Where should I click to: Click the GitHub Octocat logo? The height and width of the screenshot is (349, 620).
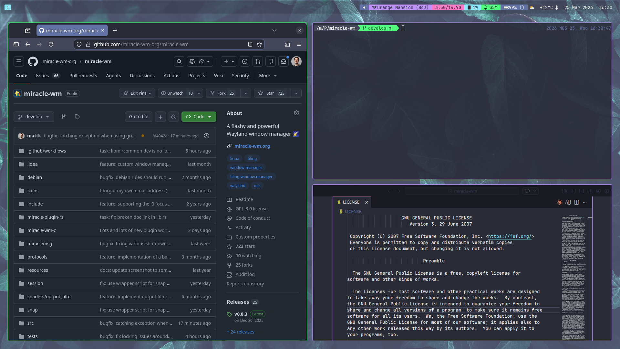[33, 61]
